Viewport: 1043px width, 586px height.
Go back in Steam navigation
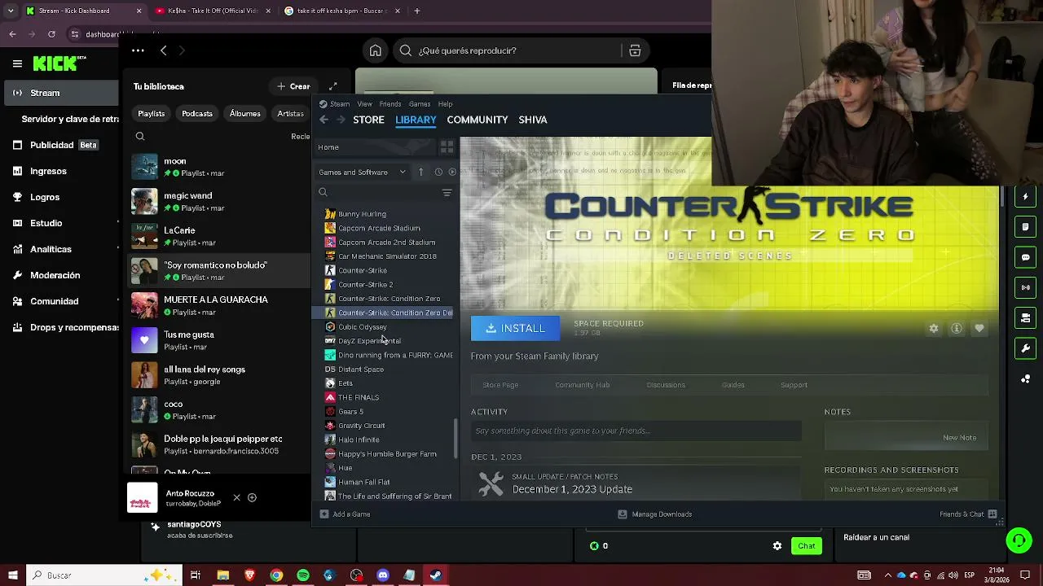coord(323,120)
